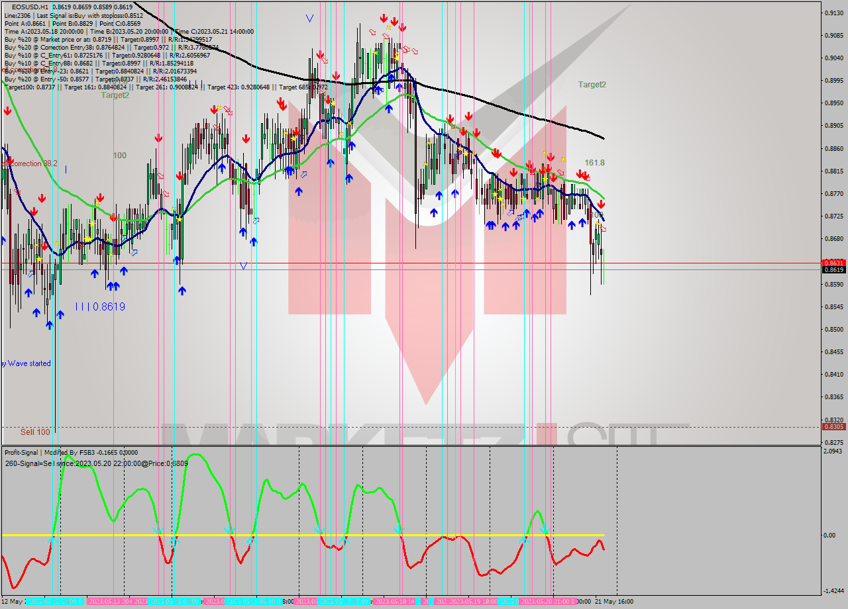Click 'Target 685: 0.972' text
The image size is (848, 609).
(303, 87)
